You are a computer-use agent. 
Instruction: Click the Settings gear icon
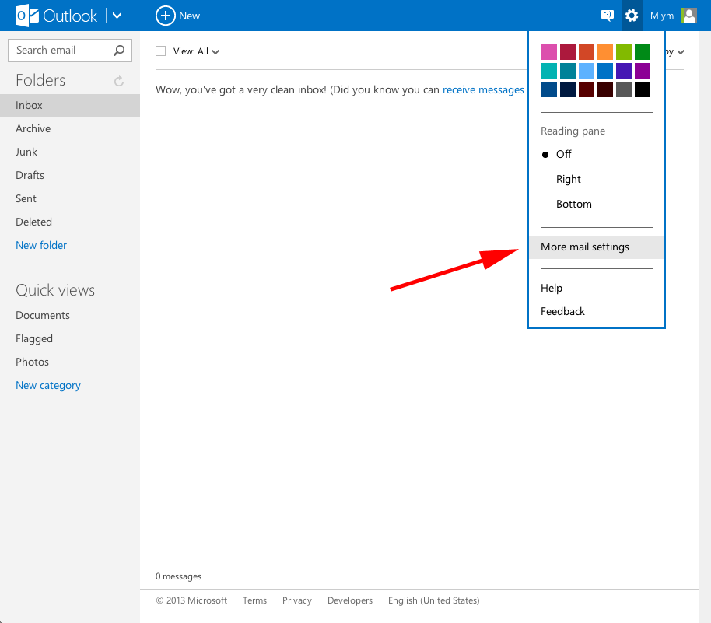click(632, 16)
